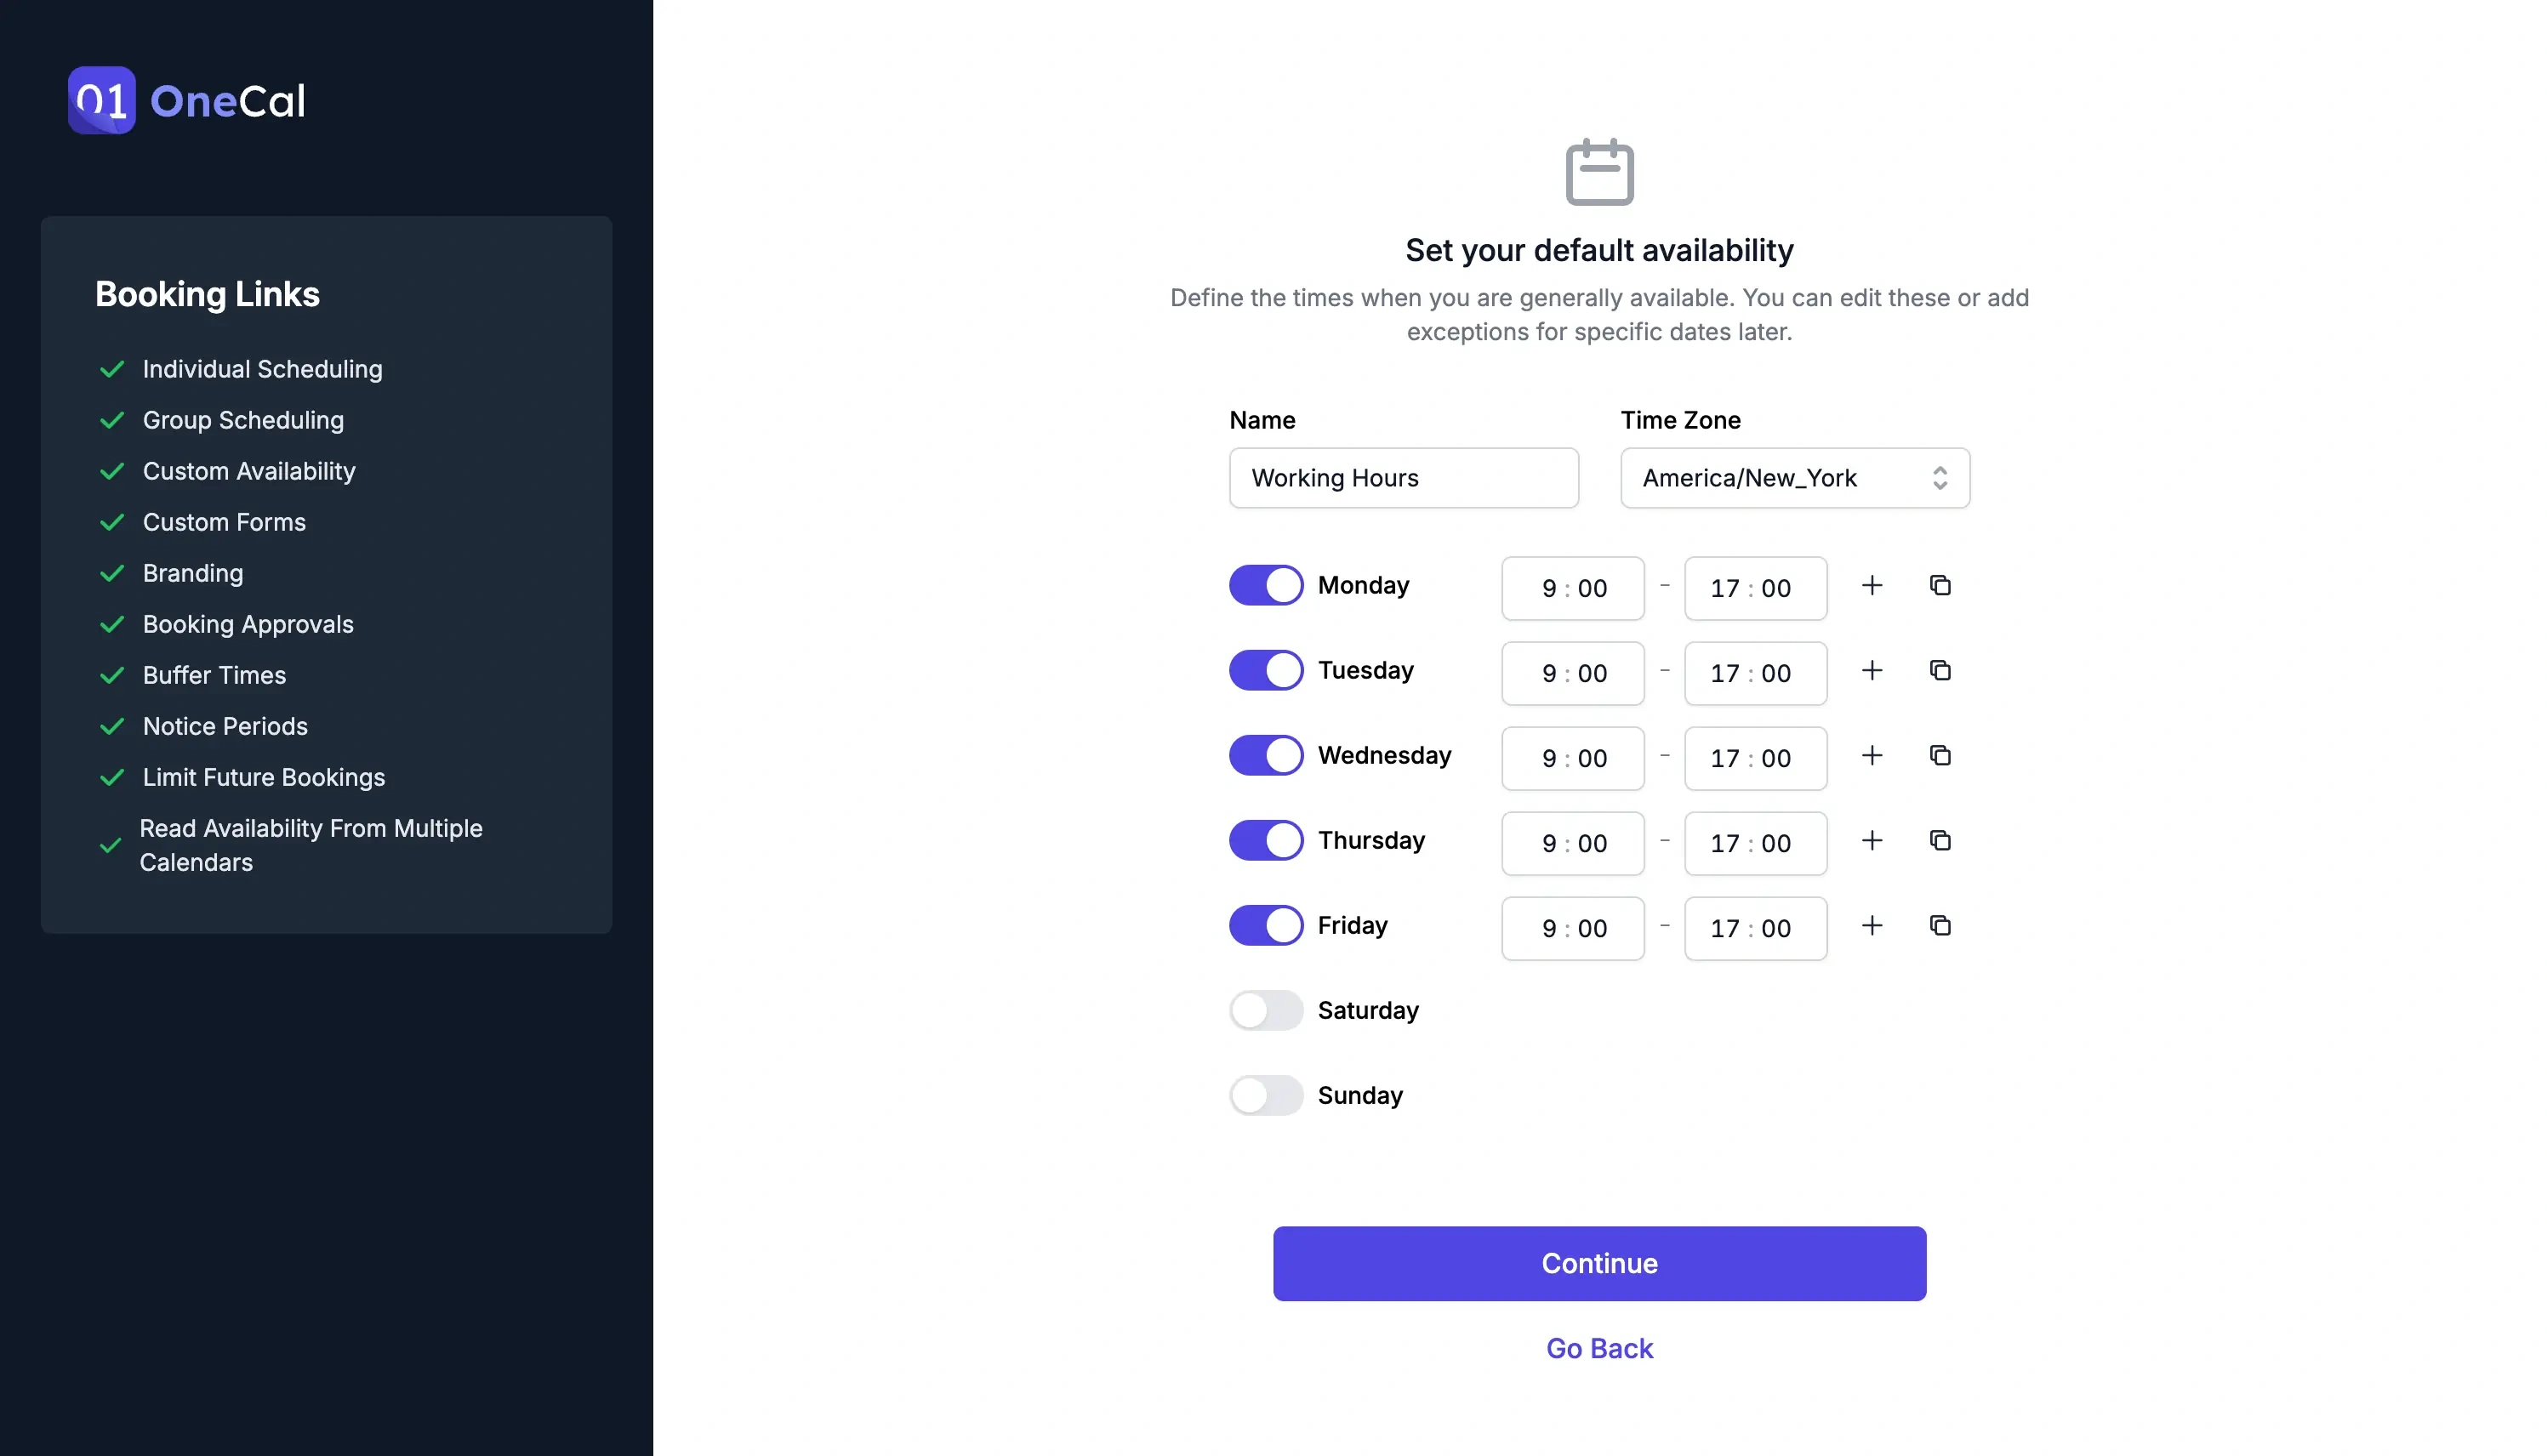Expand the Time Zone dropdown

[1793, 477]
